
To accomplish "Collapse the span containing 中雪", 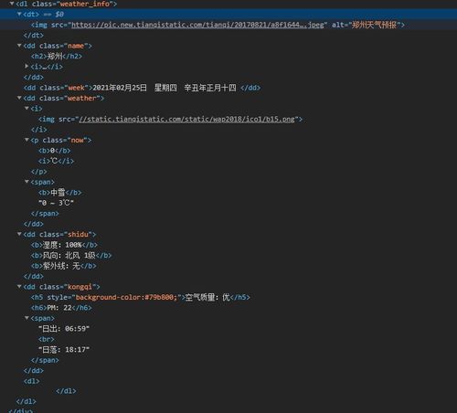I will [27, 182].
